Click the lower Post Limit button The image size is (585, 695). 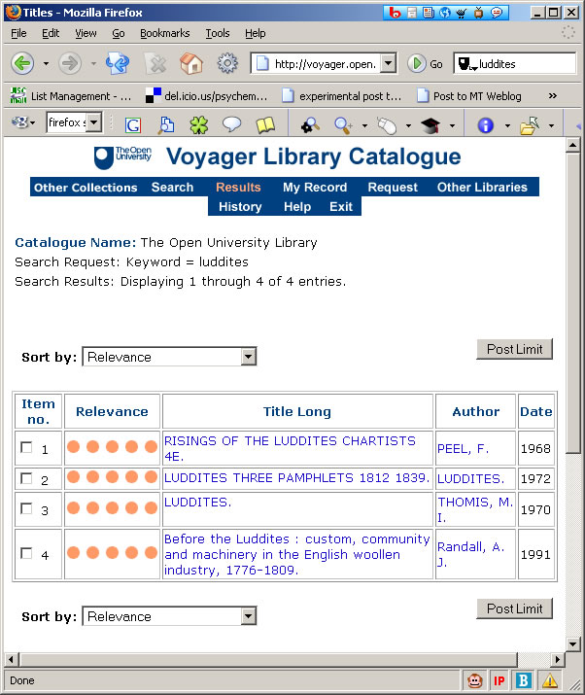514,608
